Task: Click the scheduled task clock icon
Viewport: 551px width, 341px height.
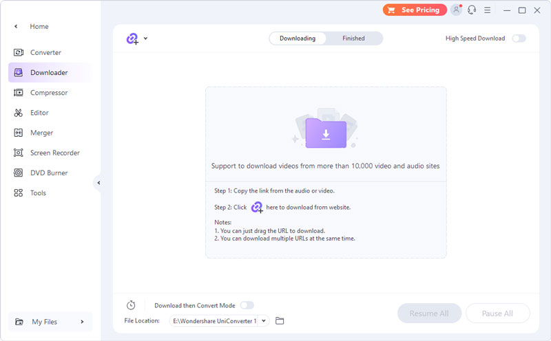Action: [131, 305]
